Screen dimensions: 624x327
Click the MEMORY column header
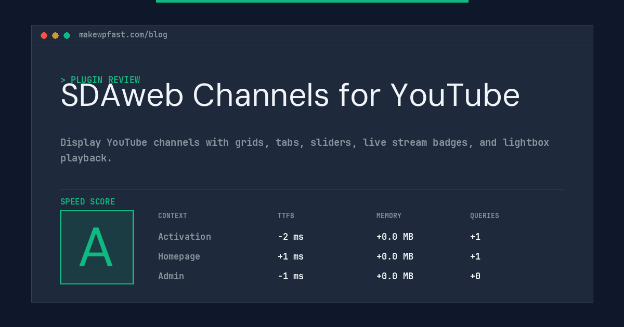389,216
